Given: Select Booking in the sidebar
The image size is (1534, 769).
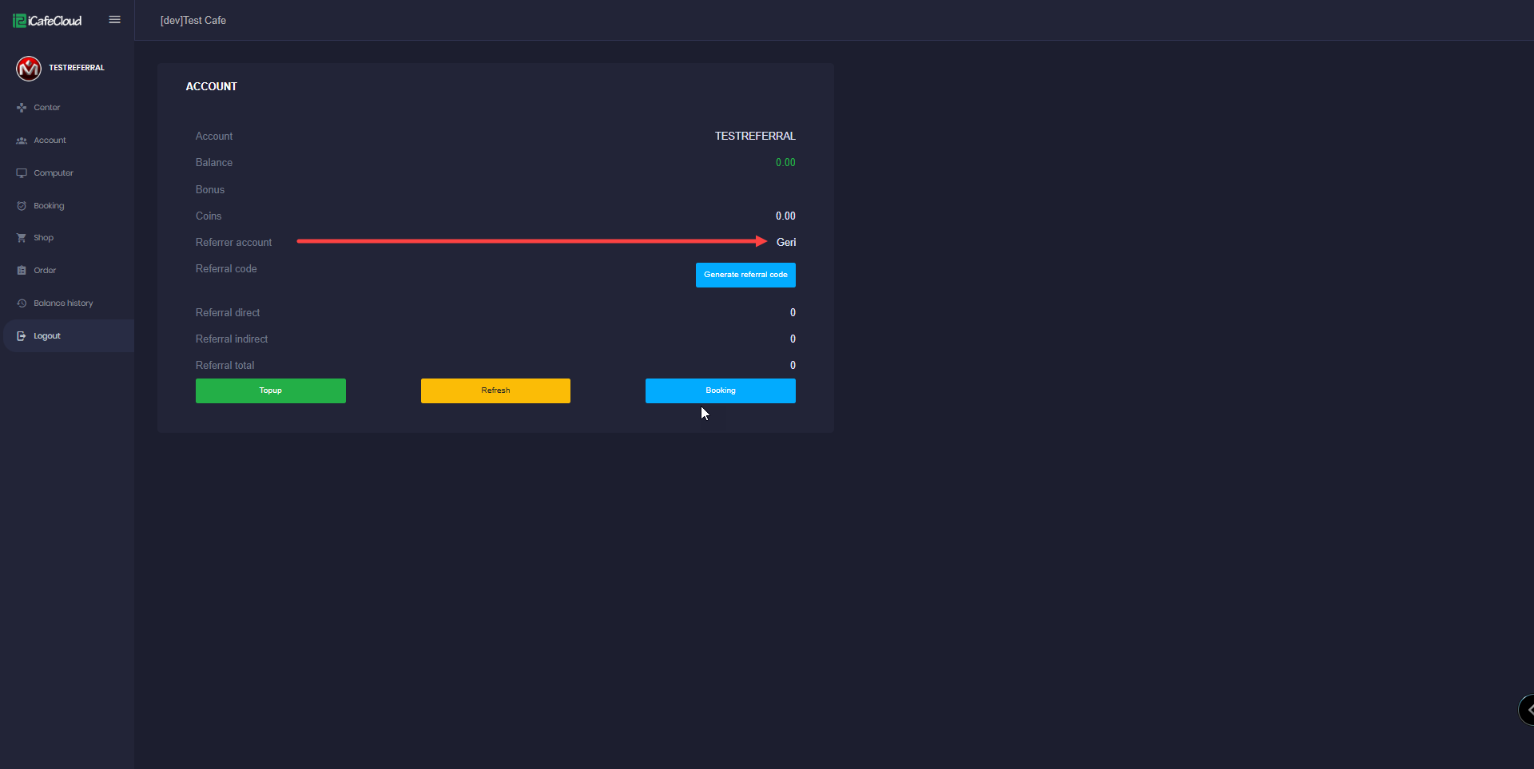Looking at the screenshot, I should tap(69, 206).
